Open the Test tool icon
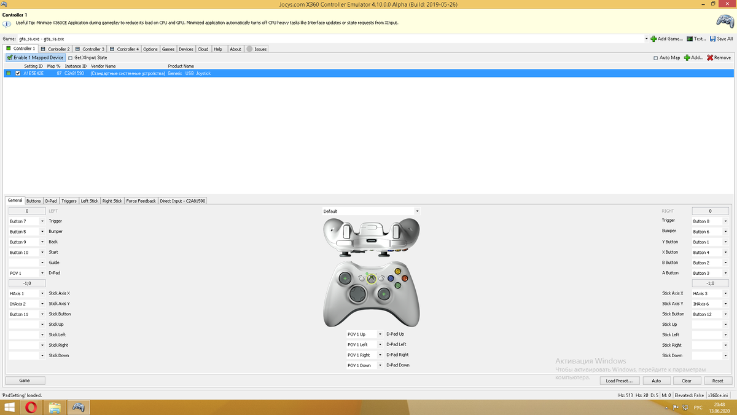The image size is (737, 415). [696, 39]
